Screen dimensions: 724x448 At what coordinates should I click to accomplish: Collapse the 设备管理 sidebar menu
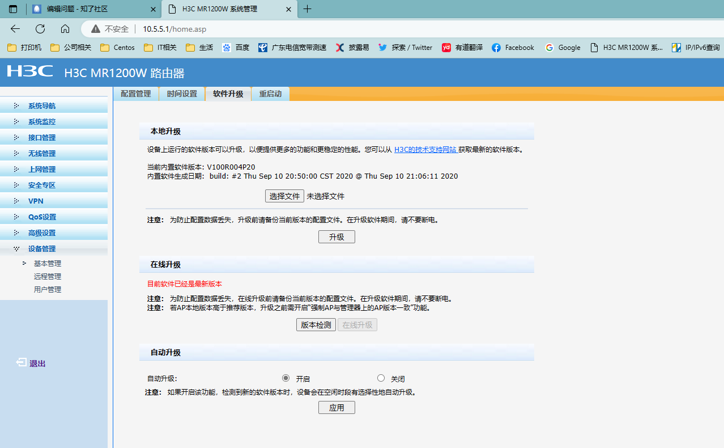[42, 249]
